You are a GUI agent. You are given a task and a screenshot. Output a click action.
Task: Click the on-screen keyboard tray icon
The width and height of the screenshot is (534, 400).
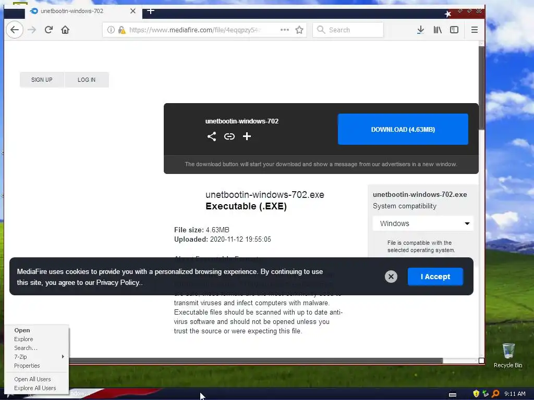[453, 394]
